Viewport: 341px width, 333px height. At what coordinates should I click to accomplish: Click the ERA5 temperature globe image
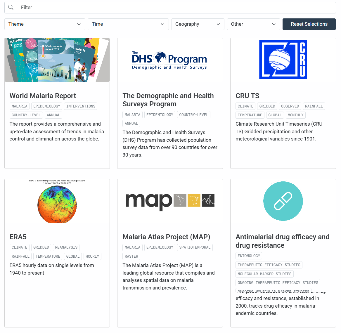[x=57, y=201]
